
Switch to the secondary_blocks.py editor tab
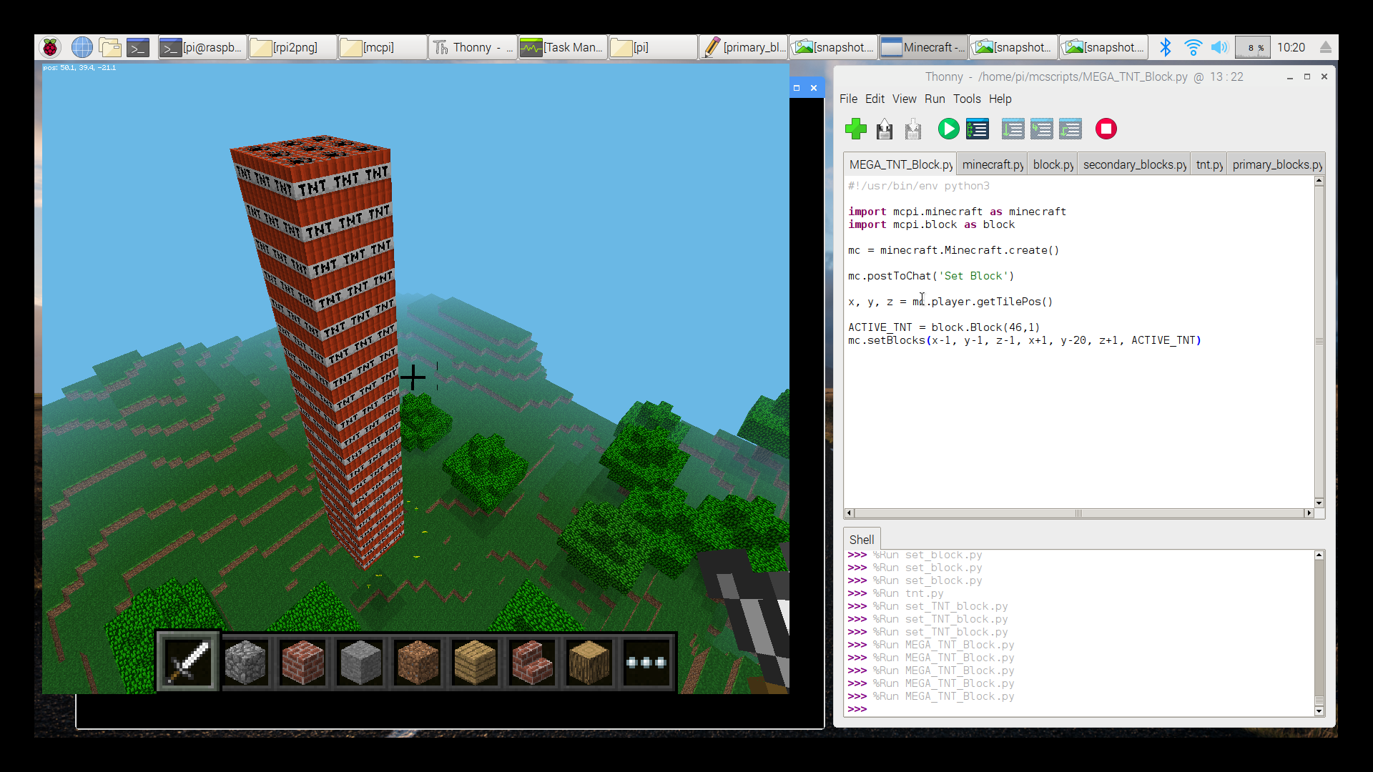tap(1134, 164)
